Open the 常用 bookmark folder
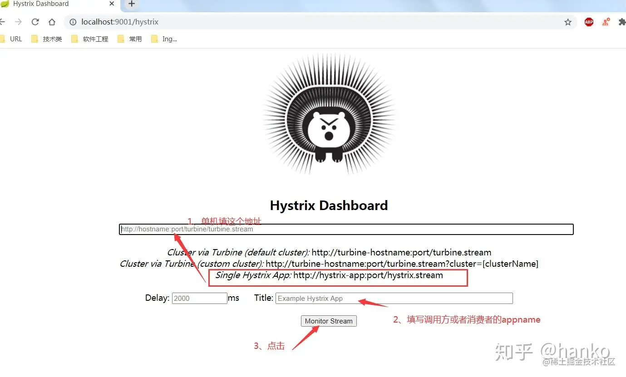Screen dimensions: 626x377 pyautogui.click(x=130, y=39)
